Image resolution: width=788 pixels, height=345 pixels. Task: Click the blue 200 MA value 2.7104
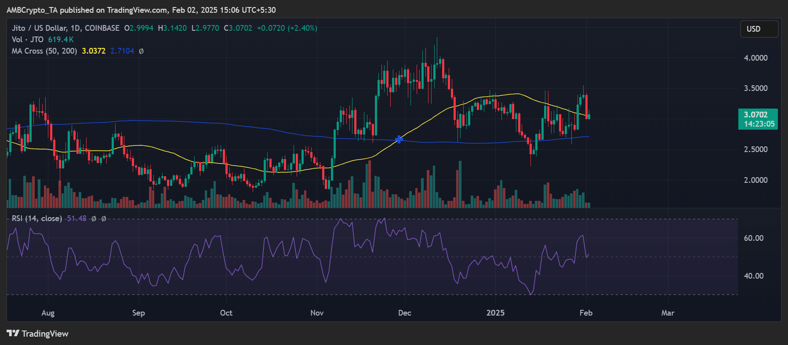point(122,51)
